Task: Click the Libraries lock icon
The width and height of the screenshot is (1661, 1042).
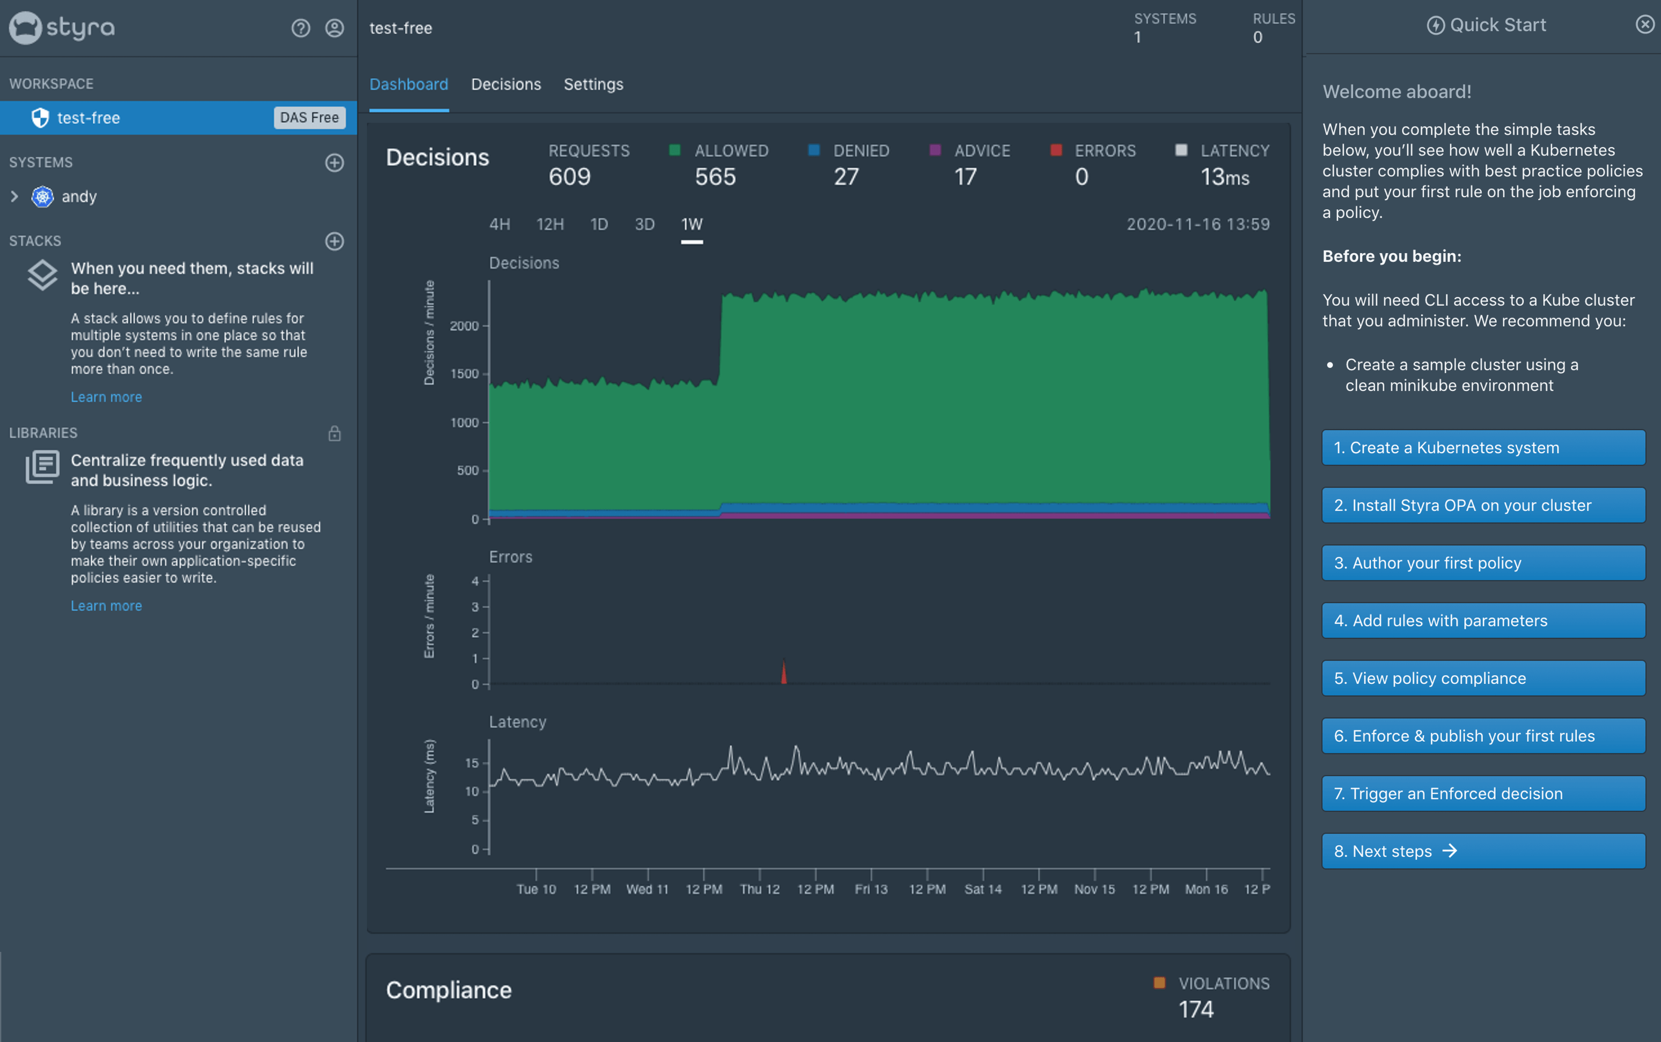Action: coord(334,433)
